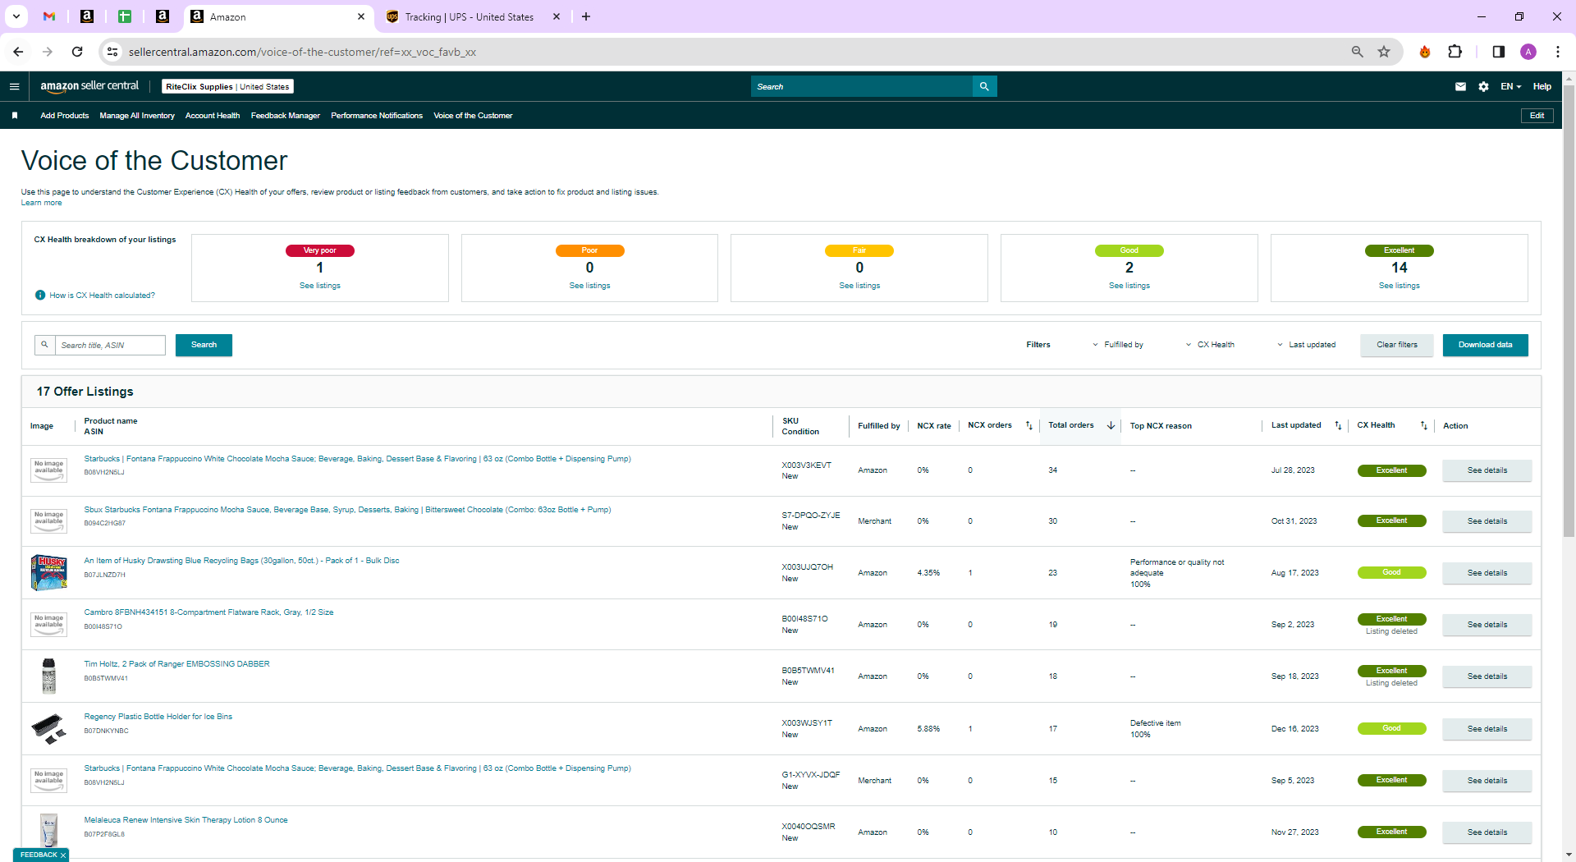See details for Regency Bottle Holder row

coord(1487,729)
